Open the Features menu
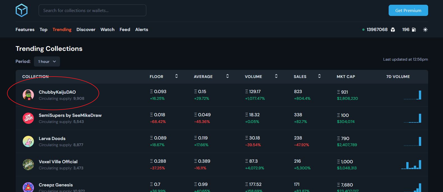 (25, 30)
